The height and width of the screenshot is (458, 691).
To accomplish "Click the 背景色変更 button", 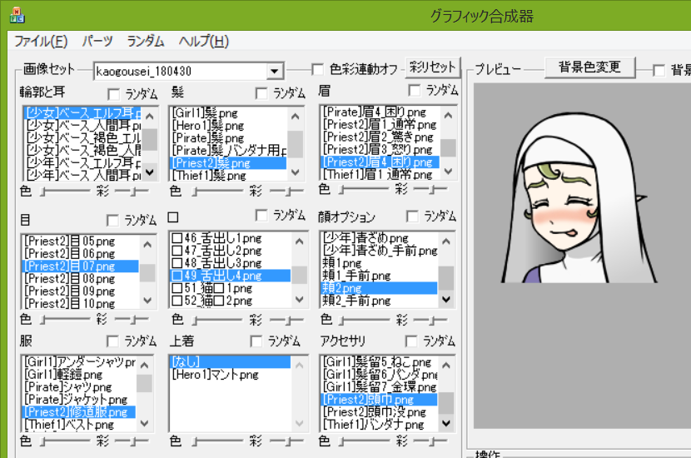I will coord(589,67).
